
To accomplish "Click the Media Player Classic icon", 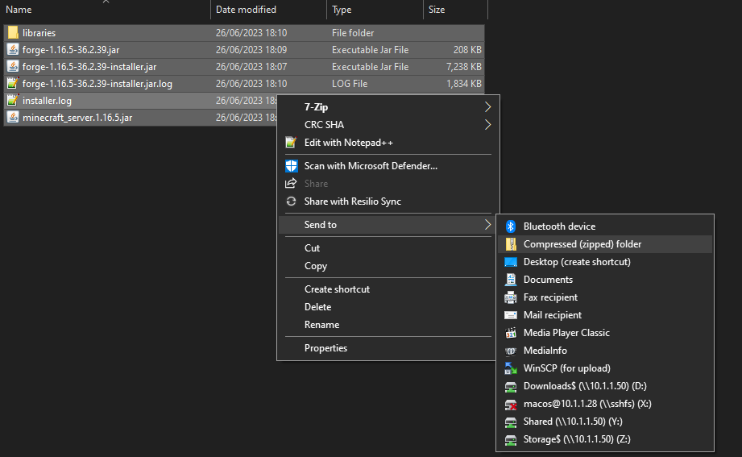I will pos(510,333).
